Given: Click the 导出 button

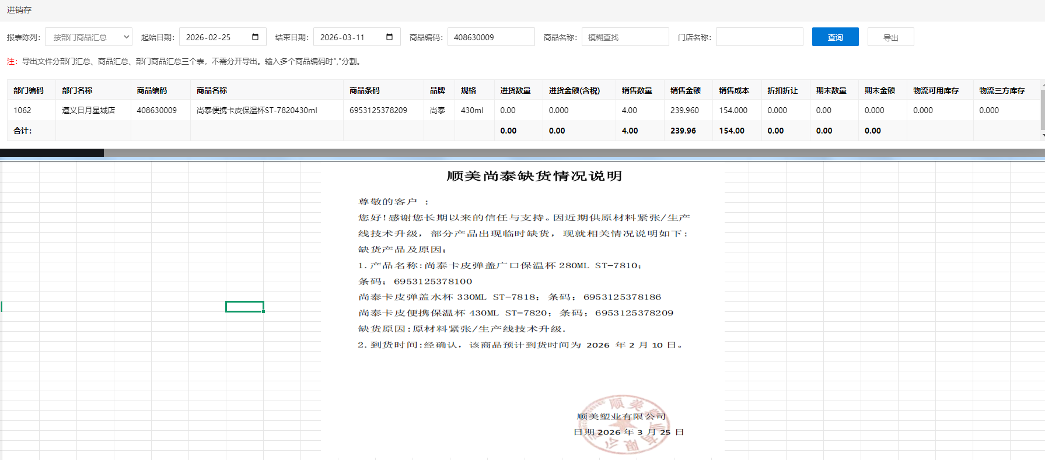Looking at the screenshot, I should tap(890, 37).
